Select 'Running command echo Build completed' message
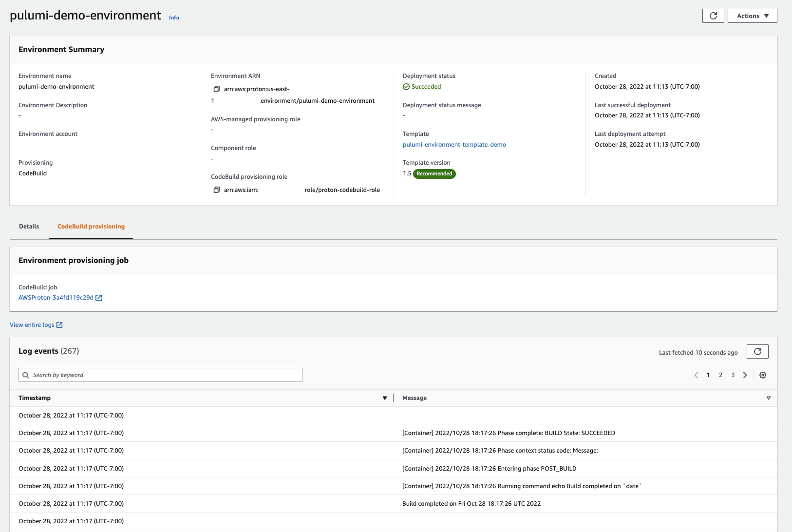792x532 pixels. point(522,486)
